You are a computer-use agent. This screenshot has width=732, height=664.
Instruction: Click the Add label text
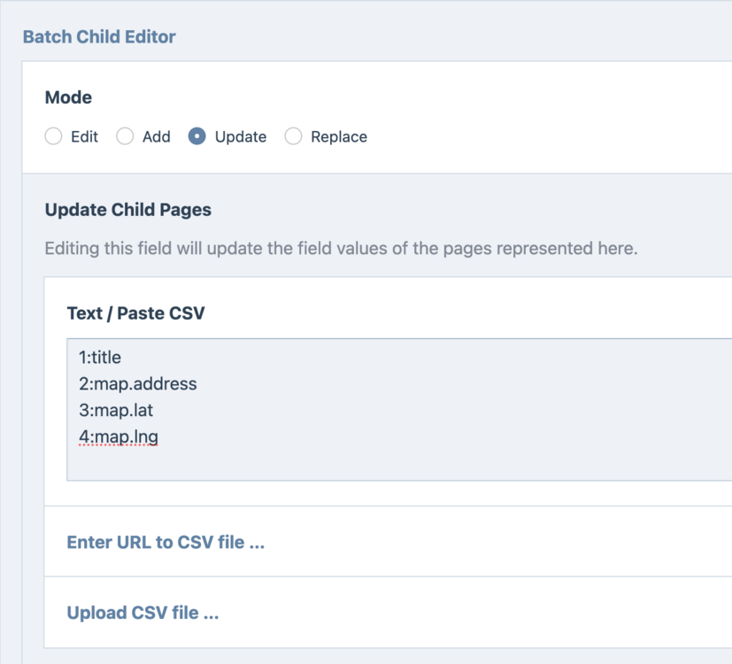(x=157, y=136)
